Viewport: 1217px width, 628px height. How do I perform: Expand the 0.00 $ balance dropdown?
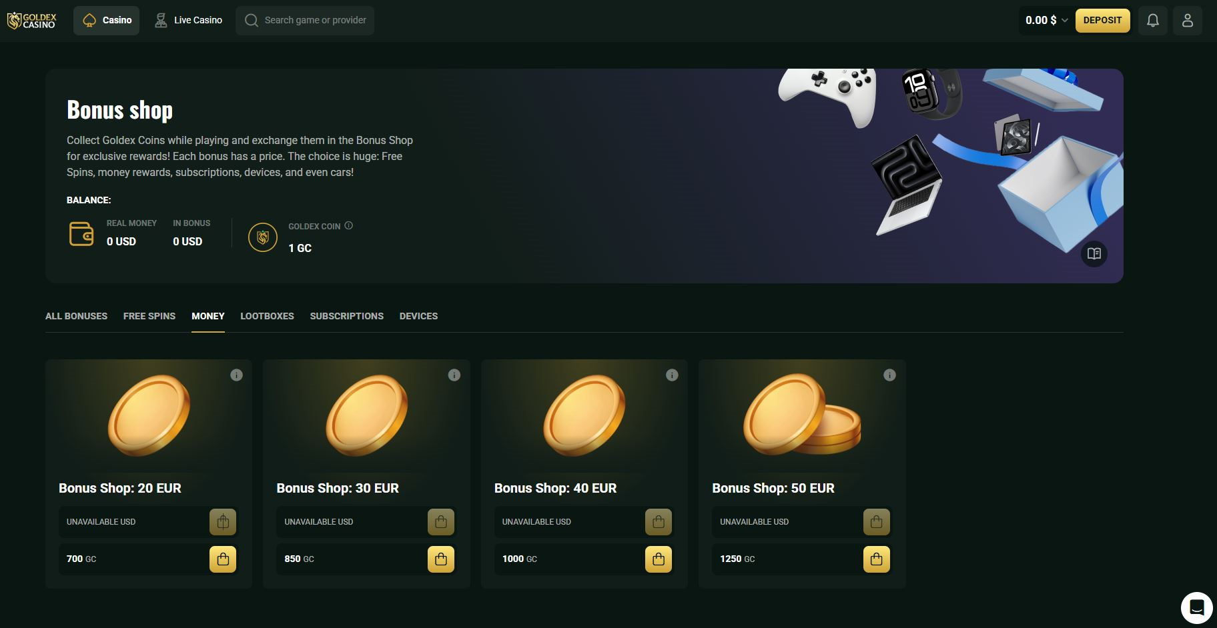(1046, 21)
